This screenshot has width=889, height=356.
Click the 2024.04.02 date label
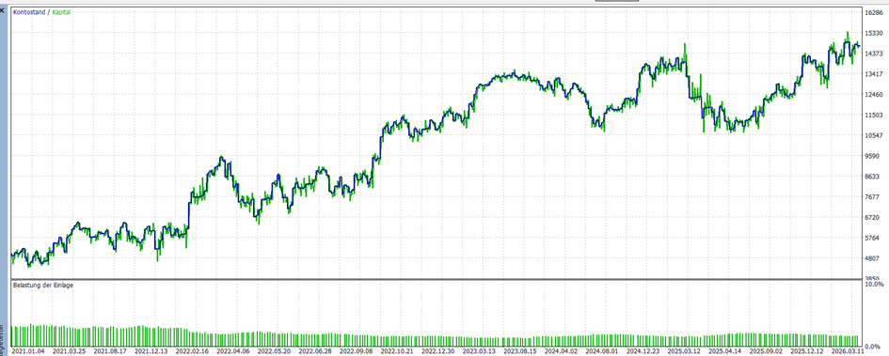[561, 351]
